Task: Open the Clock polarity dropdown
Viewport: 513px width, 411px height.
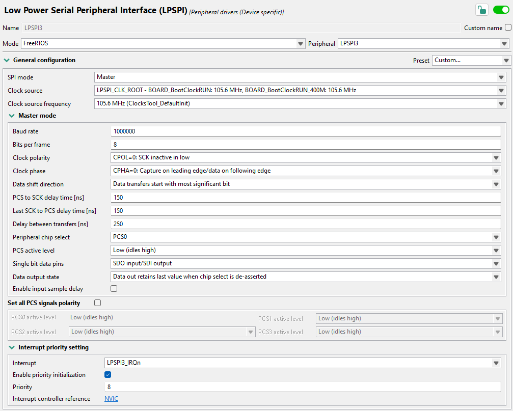Action: tap(306, 158)
